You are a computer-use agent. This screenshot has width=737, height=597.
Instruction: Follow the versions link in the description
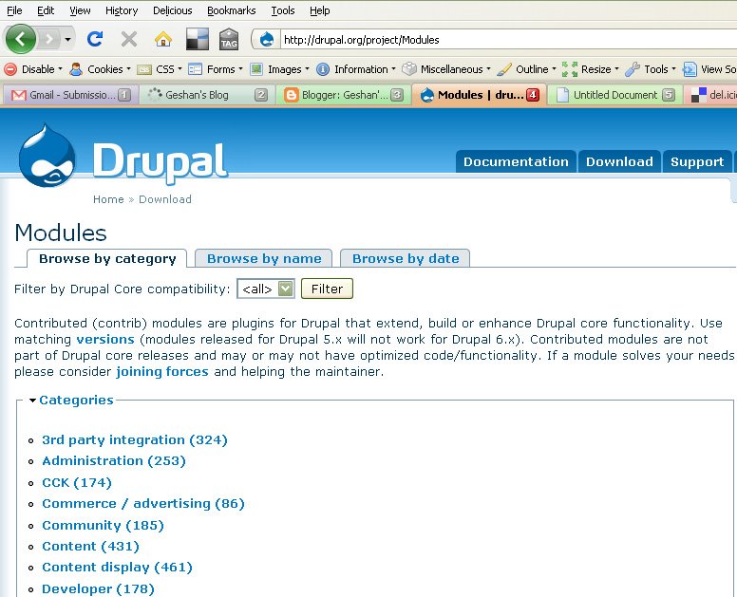coord(105,339)
